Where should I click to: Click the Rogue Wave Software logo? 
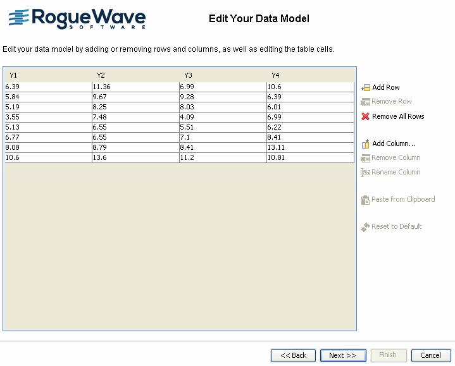pos(77,19)
